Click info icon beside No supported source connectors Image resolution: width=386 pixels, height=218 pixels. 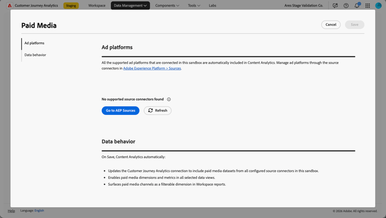tap(169, 100)
